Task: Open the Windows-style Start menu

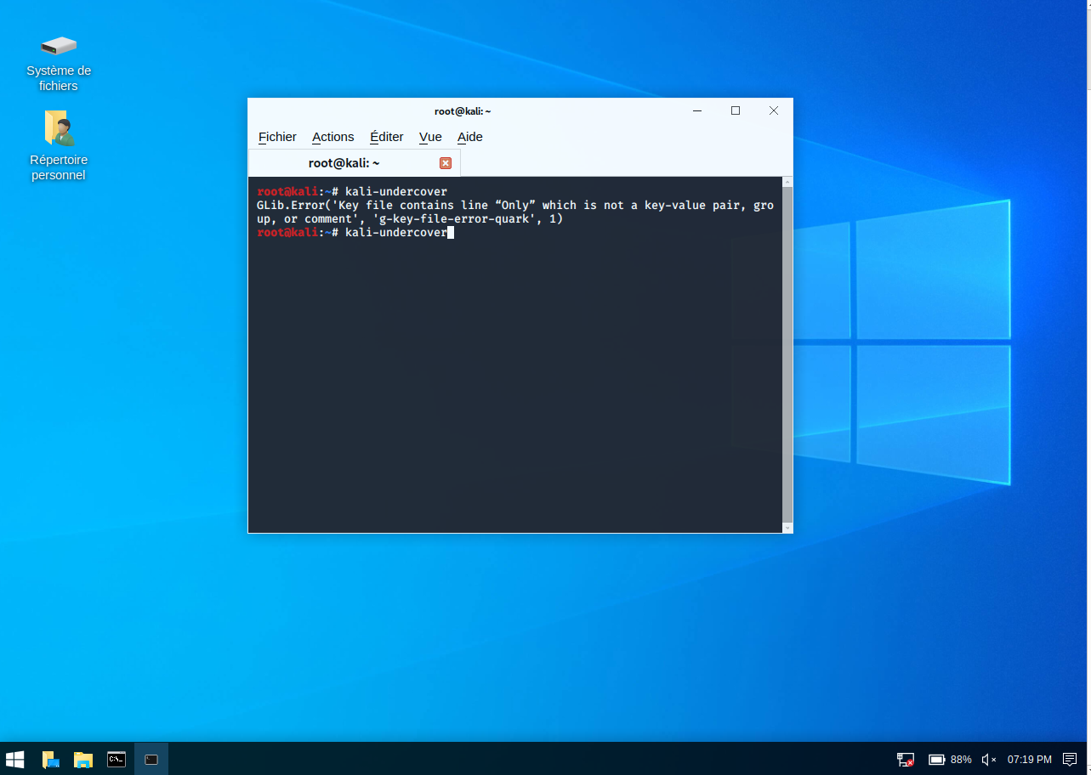Action: pos(15,759)
